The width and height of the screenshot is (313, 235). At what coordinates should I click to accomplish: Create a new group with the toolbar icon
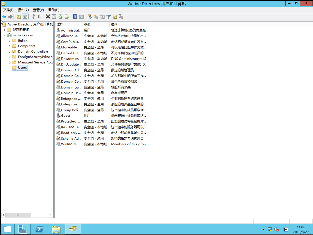coord(96,17)
